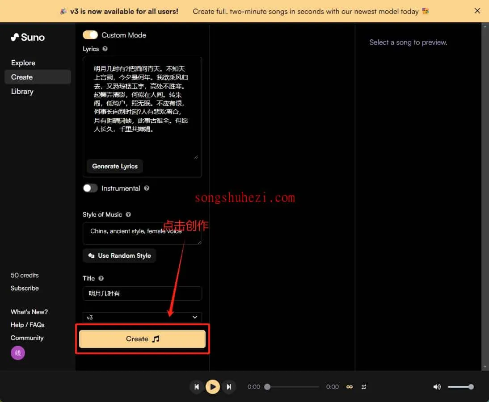Image resolution: width=489 pixels, height=402 pixels.
Task: Click the Title input field
Action: click(x=142, y=293)
